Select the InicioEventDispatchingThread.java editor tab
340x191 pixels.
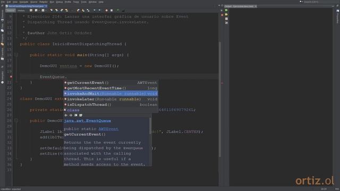click(x=26, y=6)
